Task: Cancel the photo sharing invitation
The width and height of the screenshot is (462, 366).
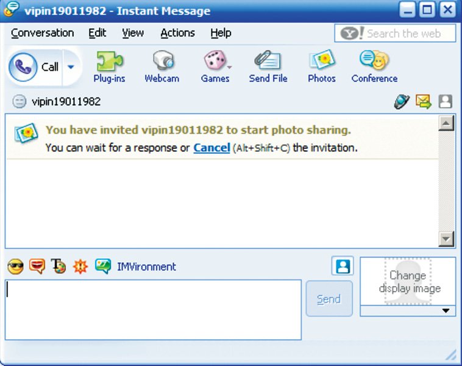Action: point(211,148)
